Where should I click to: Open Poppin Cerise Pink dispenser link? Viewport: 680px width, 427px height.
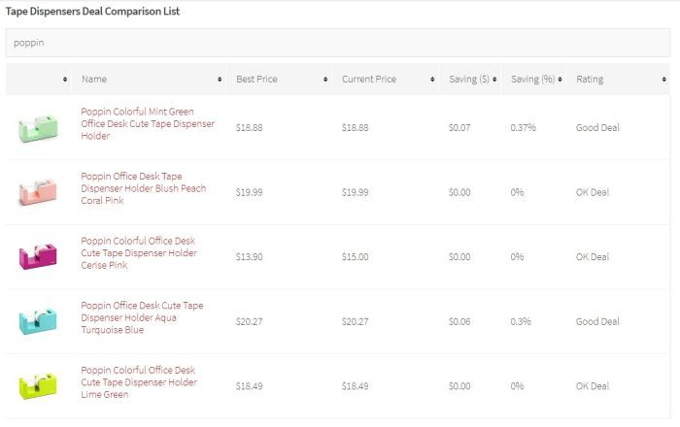point(139,253)
